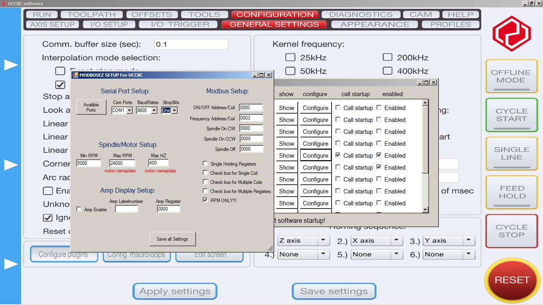
Task: Click the MODBUSEZ window title icon
Action: (x=76, y=75)
